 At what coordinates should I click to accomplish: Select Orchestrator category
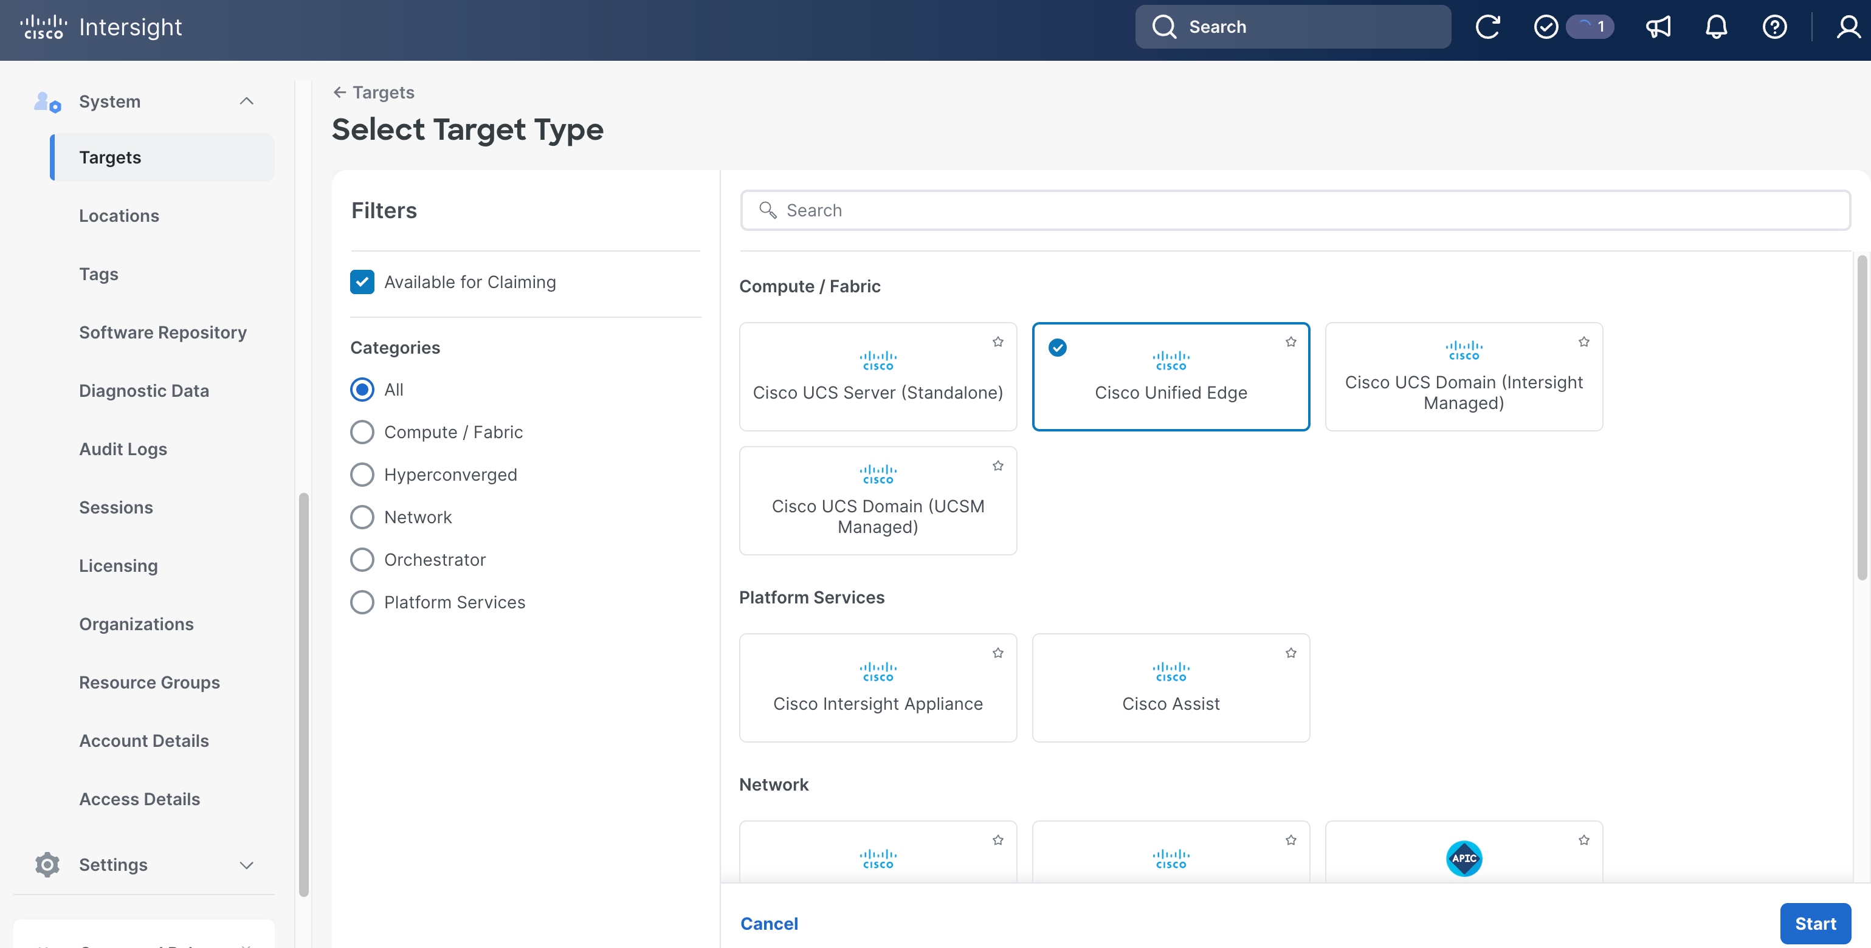(x=362, y=560)
